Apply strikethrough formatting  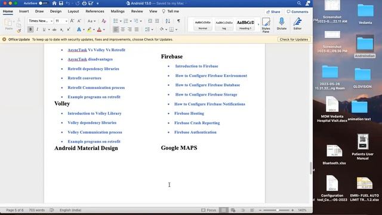point(54,30)
